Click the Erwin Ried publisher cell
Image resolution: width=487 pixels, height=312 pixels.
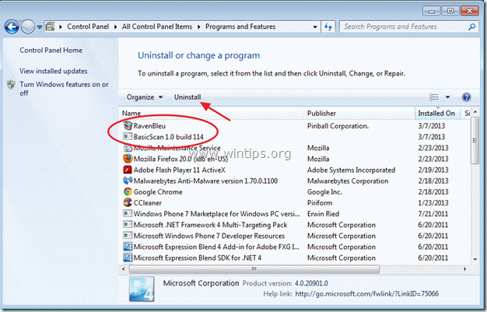(323, 214)
